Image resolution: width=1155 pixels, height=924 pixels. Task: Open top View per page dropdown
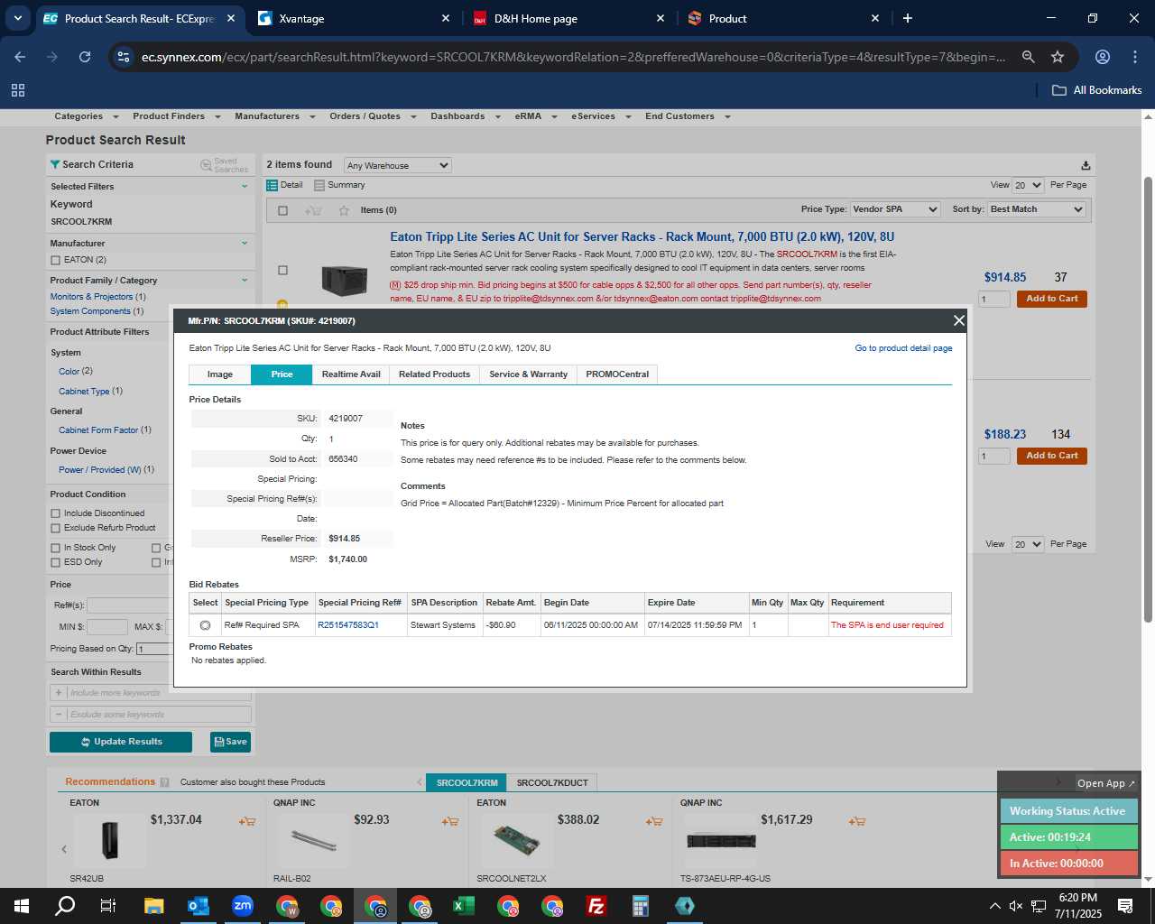[1028, 185]
